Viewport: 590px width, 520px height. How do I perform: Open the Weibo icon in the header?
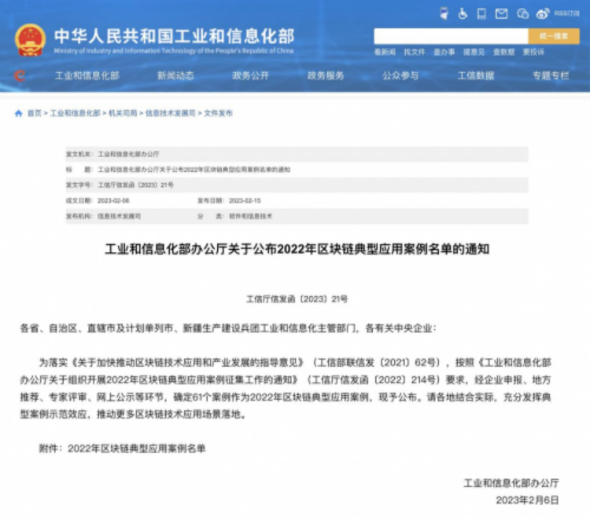point(543,14)
